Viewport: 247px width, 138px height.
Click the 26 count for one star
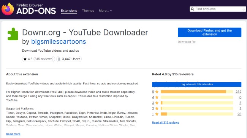coord(239,114)
